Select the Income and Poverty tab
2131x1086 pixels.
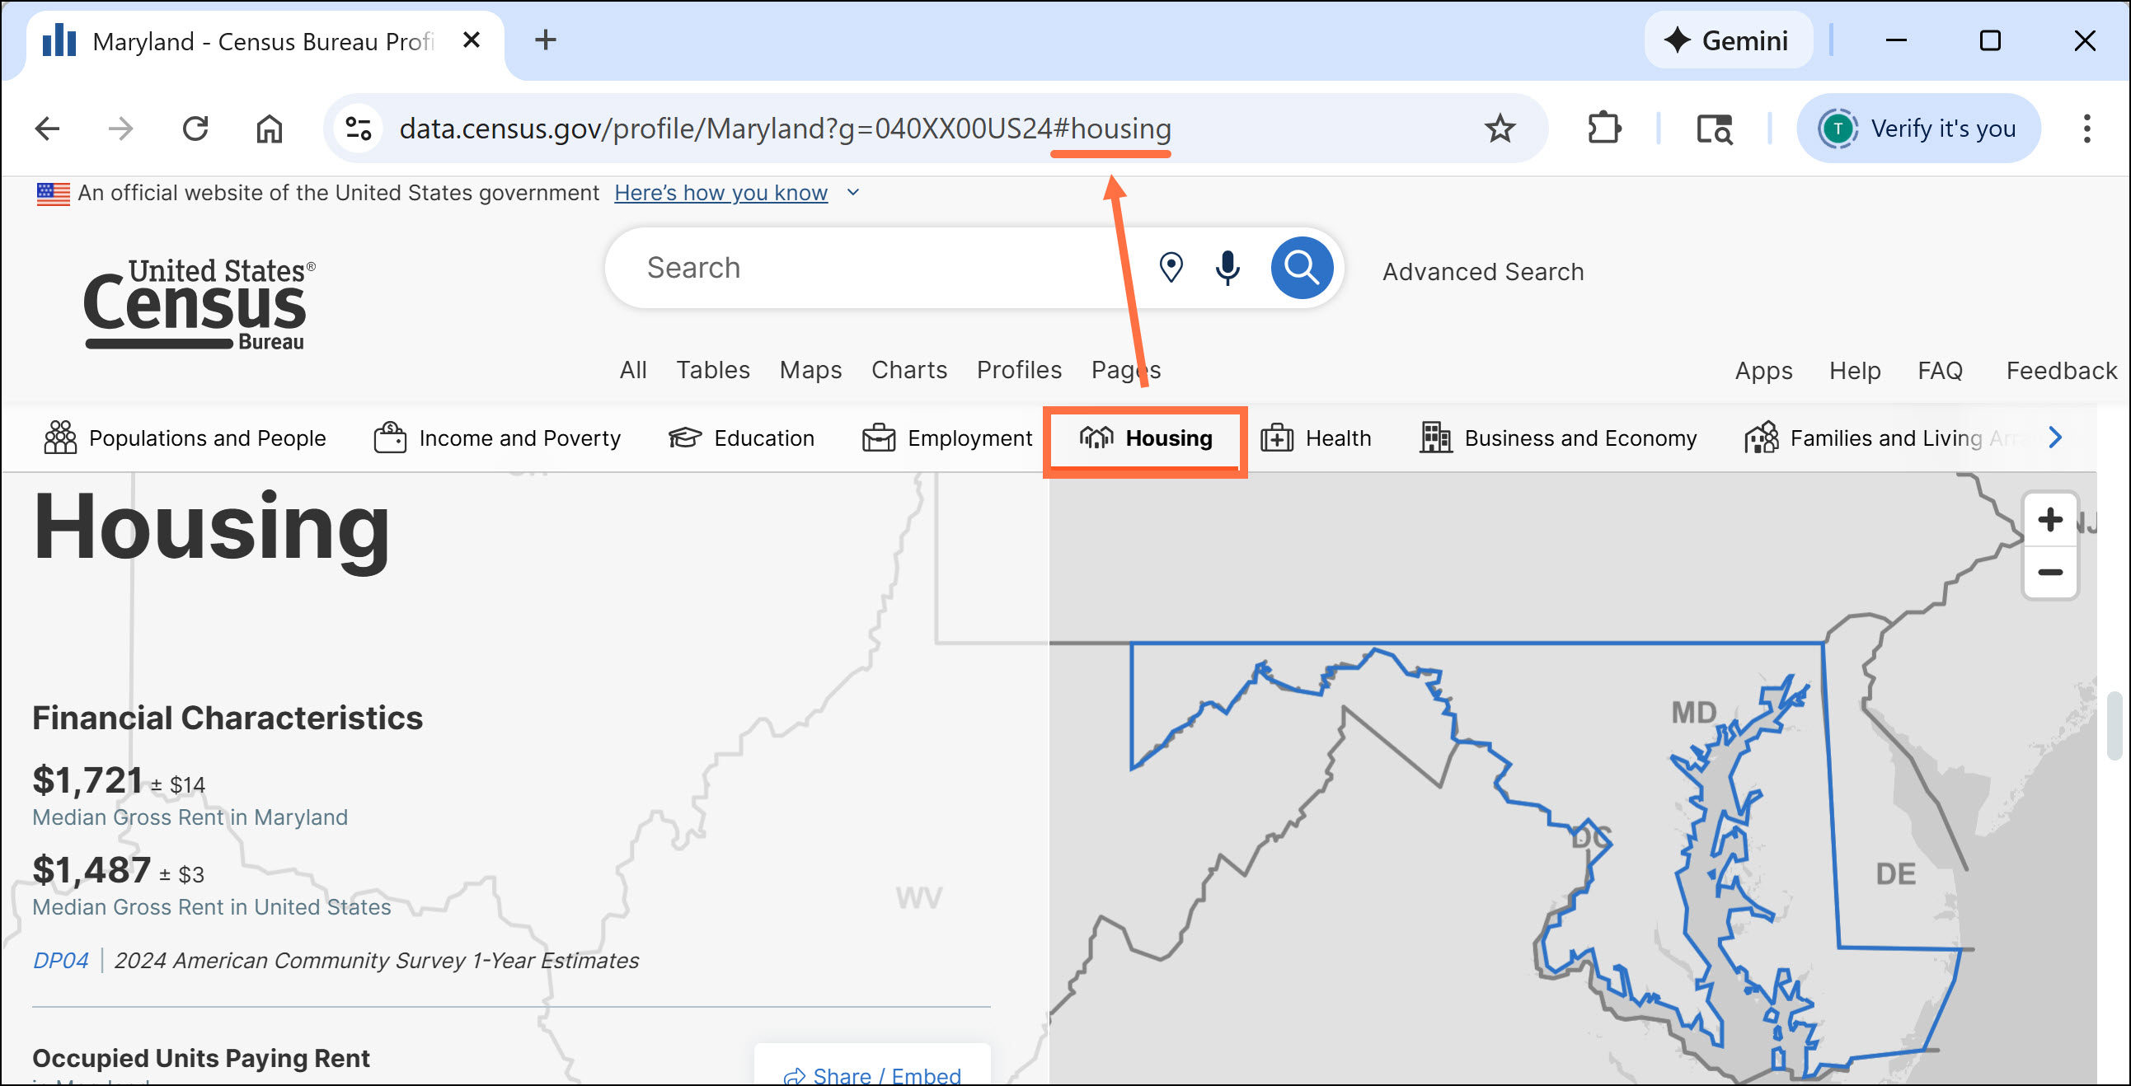pyautogui.click(x=497, y=438)
